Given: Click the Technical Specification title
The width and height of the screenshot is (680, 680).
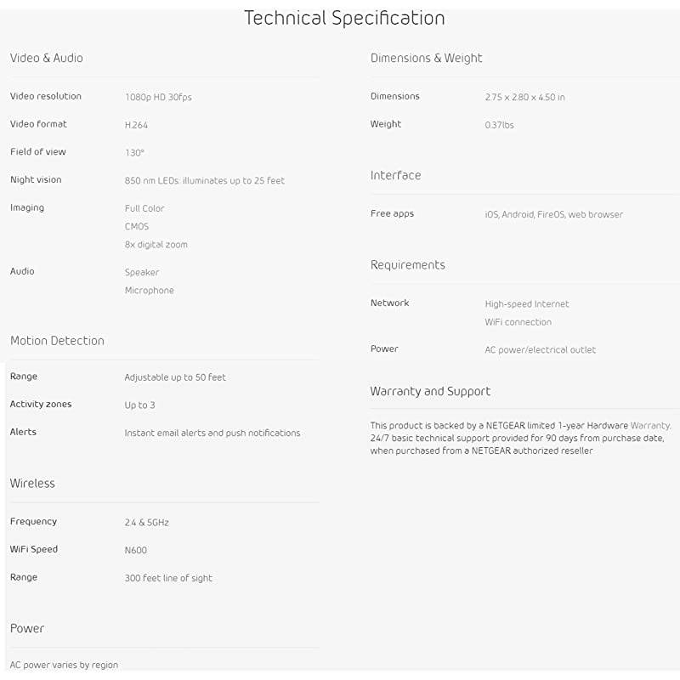Looking at the screenshot, I should 344,18.
